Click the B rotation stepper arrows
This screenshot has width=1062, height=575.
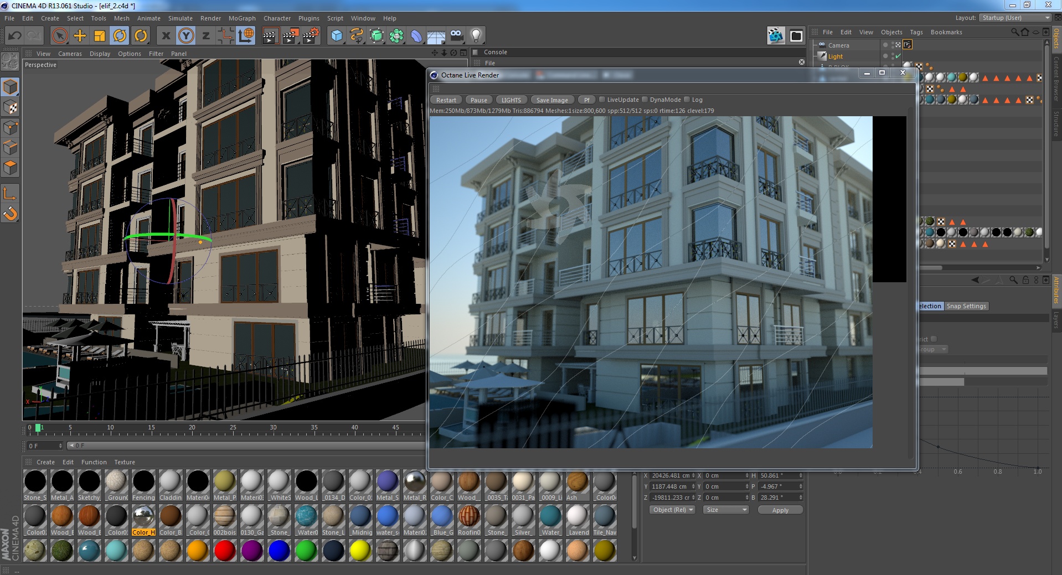pos(801,498)
